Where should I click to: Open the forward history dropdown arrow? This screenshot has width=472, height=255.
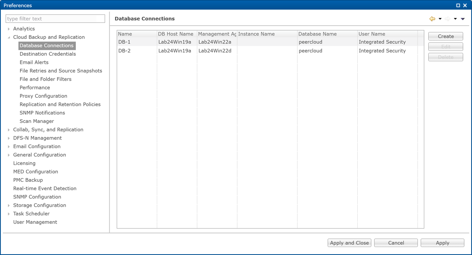(x=456, y=19)
